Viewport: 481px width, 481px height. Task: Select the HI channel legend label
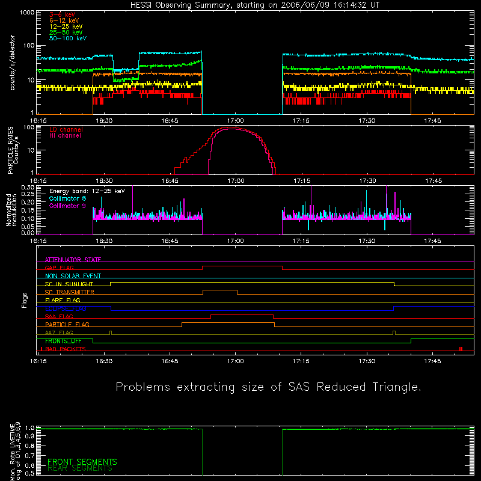[65, 136]
